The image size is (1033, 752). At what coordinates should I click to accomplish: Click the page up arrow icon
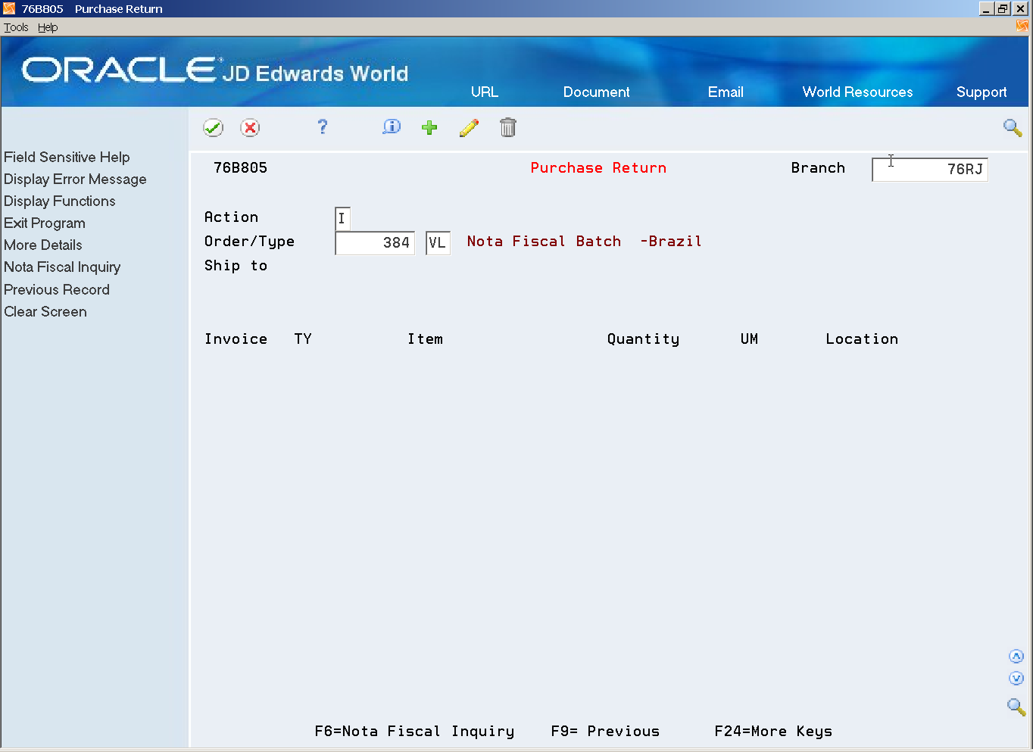click(1016, 657)
